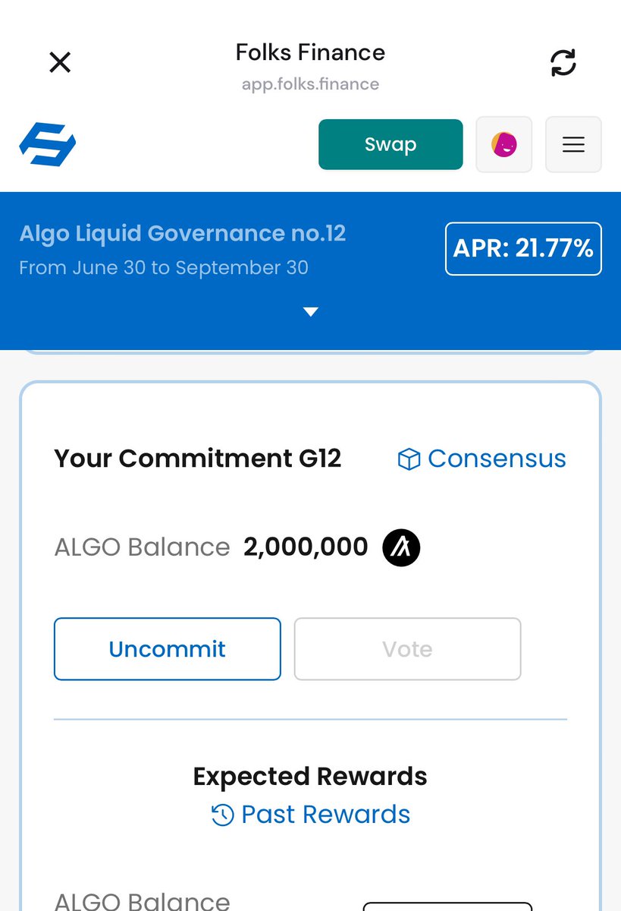Tap the Folks Finance logo
This screenshot has width=621, height=911.
47,144
